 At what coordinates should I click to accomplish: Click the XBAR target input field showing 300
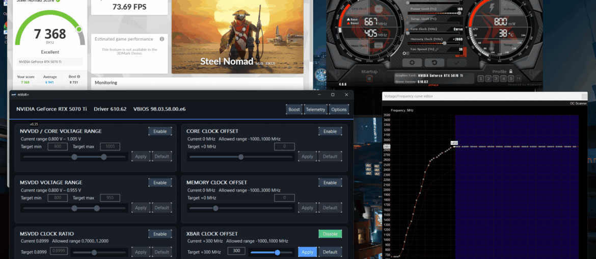236,251
